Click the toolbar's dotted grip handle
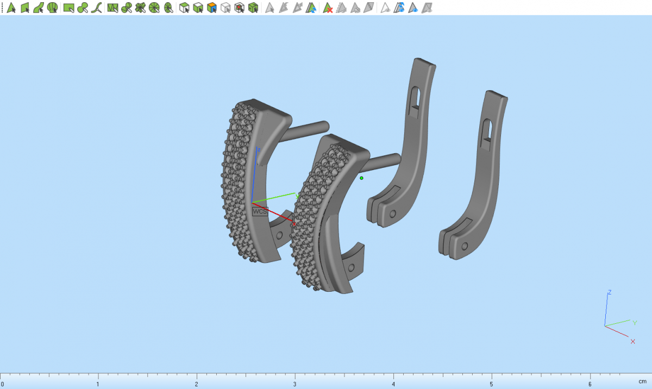Viewport: 652px width, 389px height. tap(2, 8)
